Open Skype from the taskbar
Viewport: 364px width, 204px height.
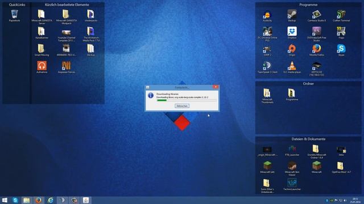(x=15, y=200)
